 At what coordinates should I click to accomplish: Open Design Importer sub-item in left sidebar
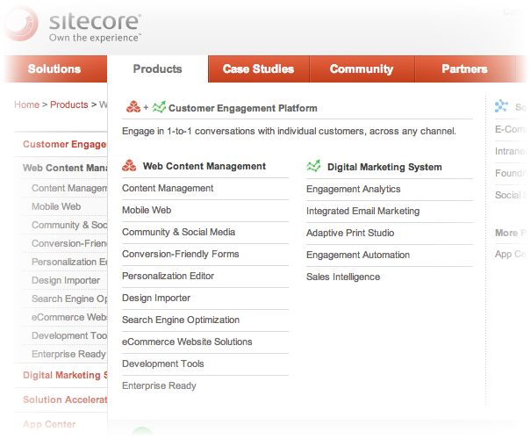click(x=66, y=280)
